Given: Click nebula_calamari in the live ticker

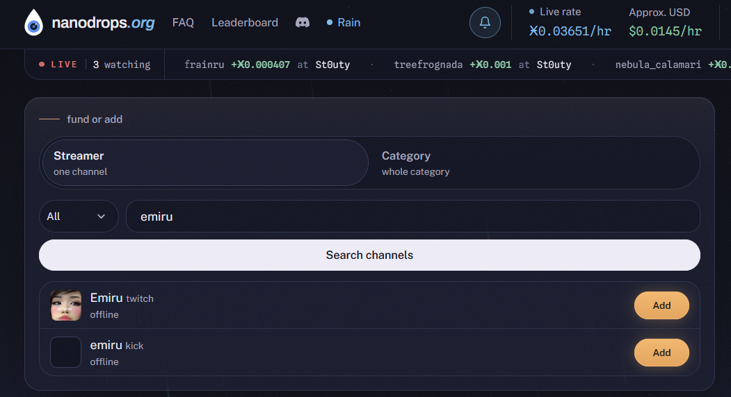Looking at the screenshot, I should click(x=658, y=65).
